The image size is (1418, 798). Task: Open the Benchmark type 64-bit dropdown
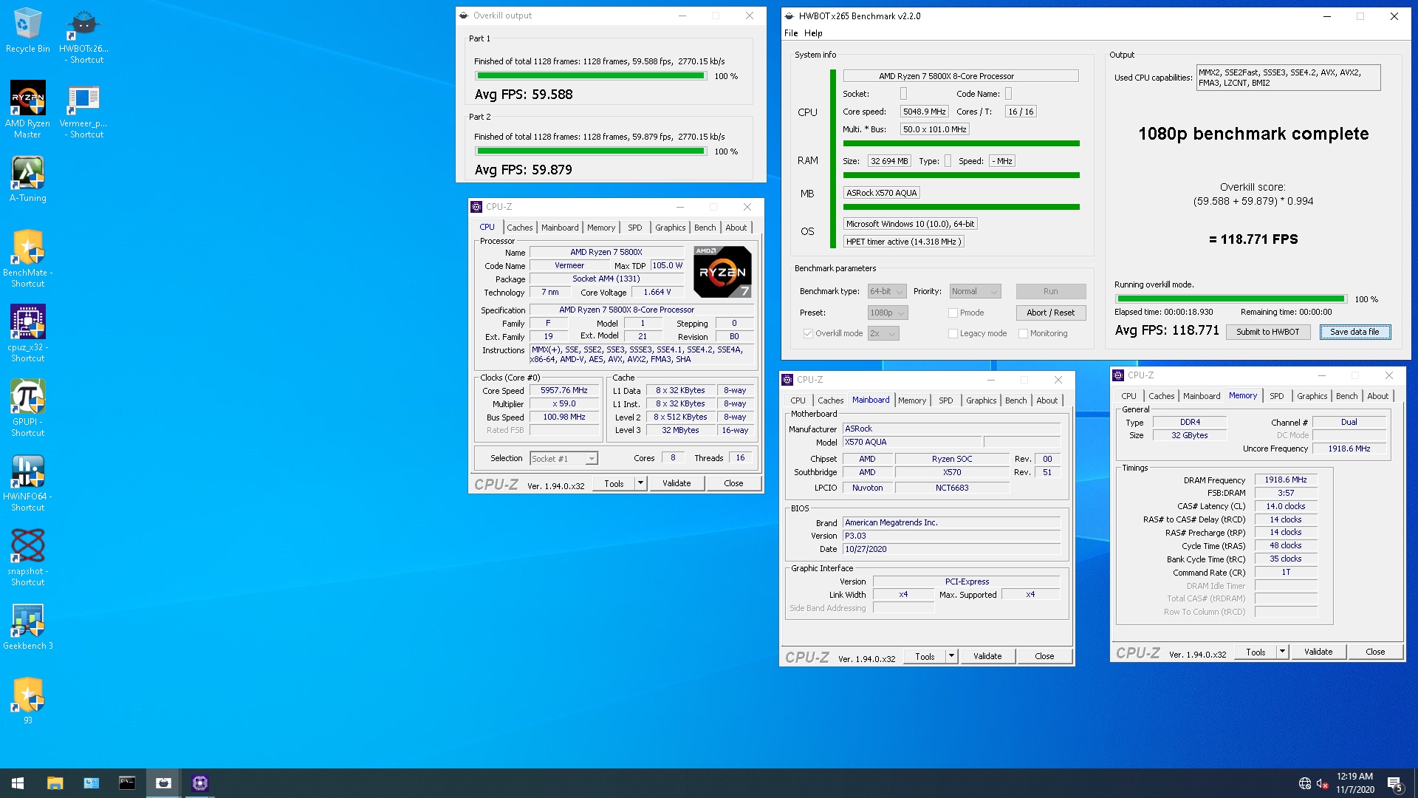(886, 291)
